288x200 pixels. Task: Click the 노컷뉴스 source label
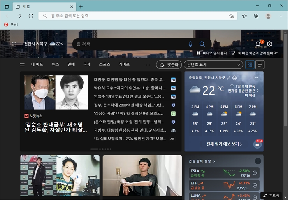click(33, 116)
